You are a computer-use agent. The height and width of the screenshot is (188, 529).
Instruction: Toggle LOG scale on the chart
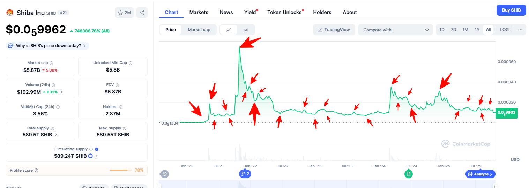click(x=504, y=30)
